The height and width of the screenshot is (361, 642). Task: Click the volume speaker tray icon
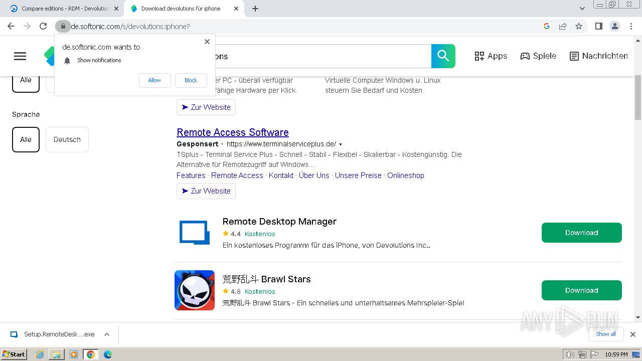(x=570, y=354)
